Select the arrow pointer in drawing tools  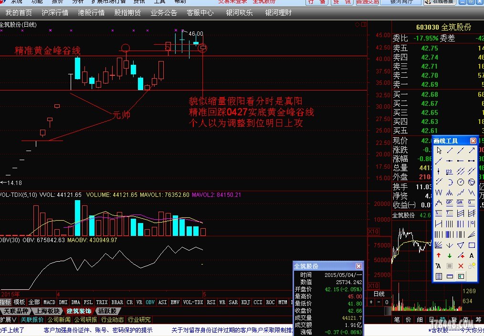coord(439,151)
